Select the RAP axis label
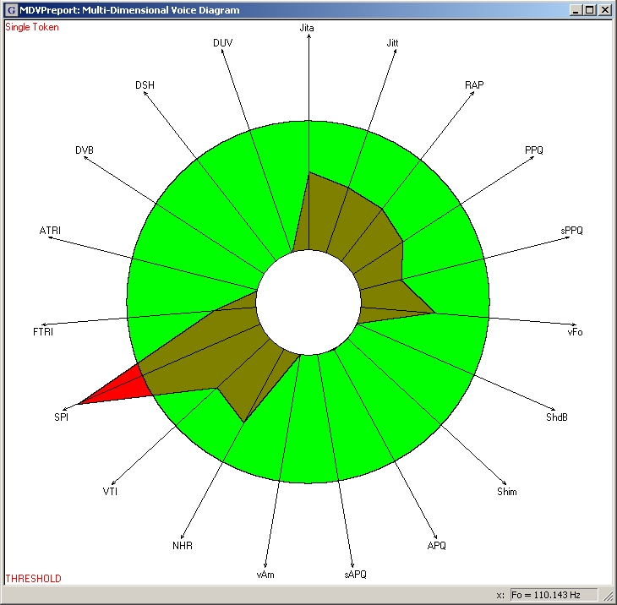The height and width of the screenshot is (605, 617). [x=474, y=85]
